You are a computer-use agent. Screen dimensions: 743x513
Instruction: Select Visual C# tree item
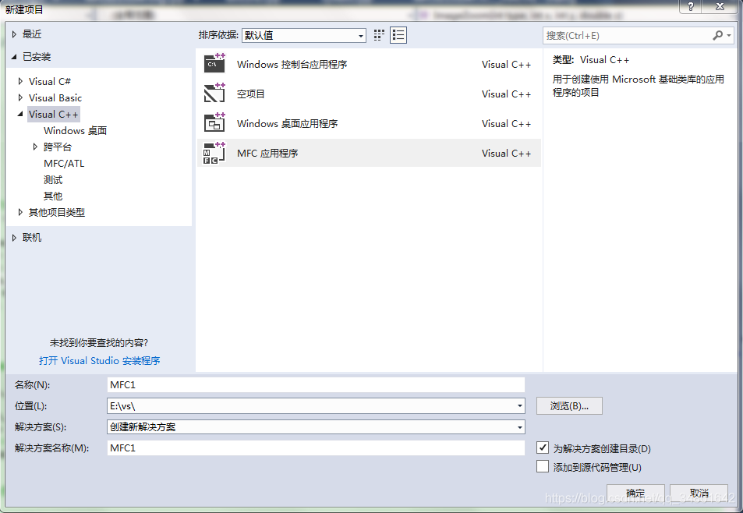tap(50, 82)
